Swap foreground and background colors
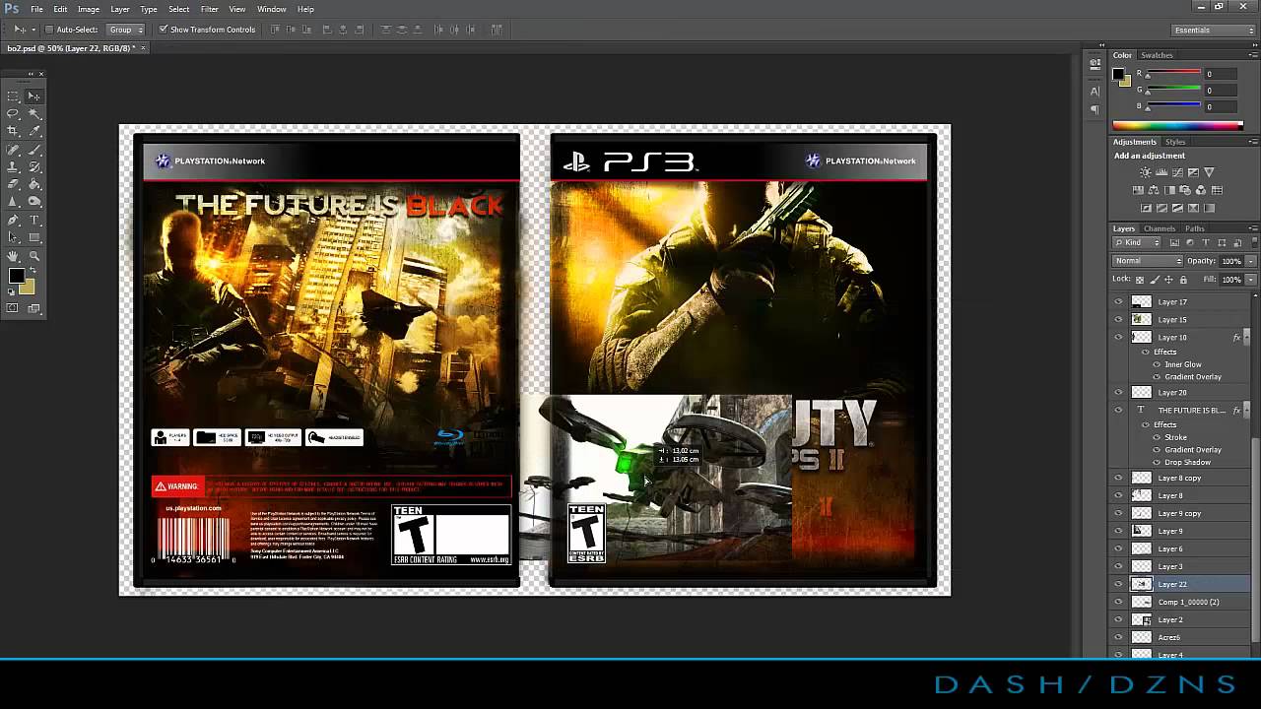Screen dimensions: 1261x709 (31, 269)
